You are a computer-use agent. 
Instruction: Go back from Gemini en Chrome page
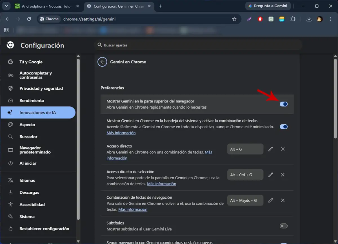click(x=102, y=62)
